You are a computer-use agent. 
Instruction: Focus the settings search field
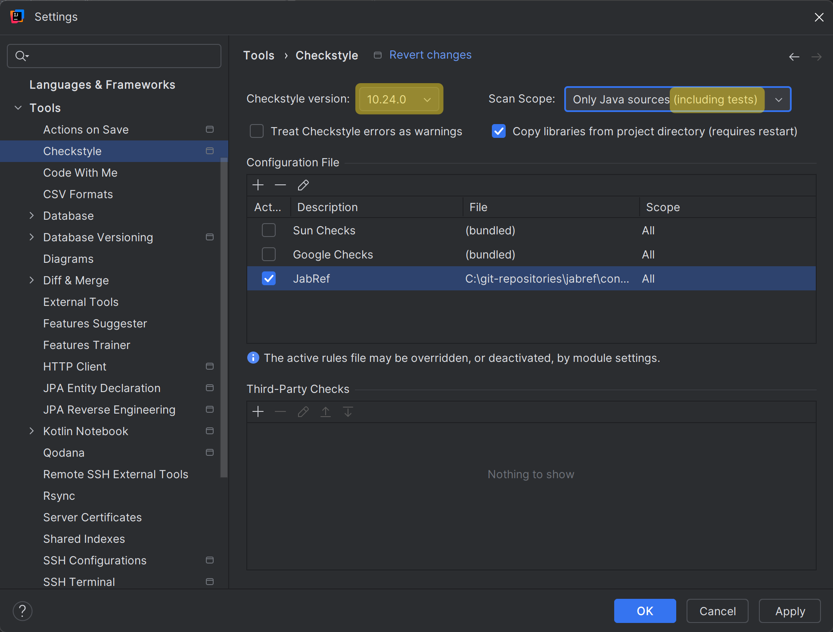click(114, 56)
